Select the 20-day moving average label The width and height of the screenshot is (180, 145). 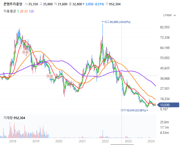[x=22, y=11]
